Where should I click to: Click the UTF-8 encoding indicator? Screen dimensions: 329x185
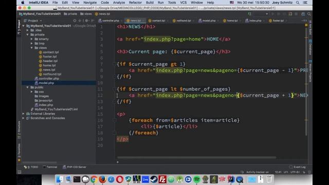click(295, 172)
